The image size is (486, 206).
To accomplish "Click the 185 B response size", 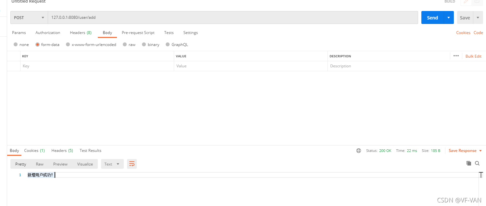I will pyautogui.click(x=436, y=151).
